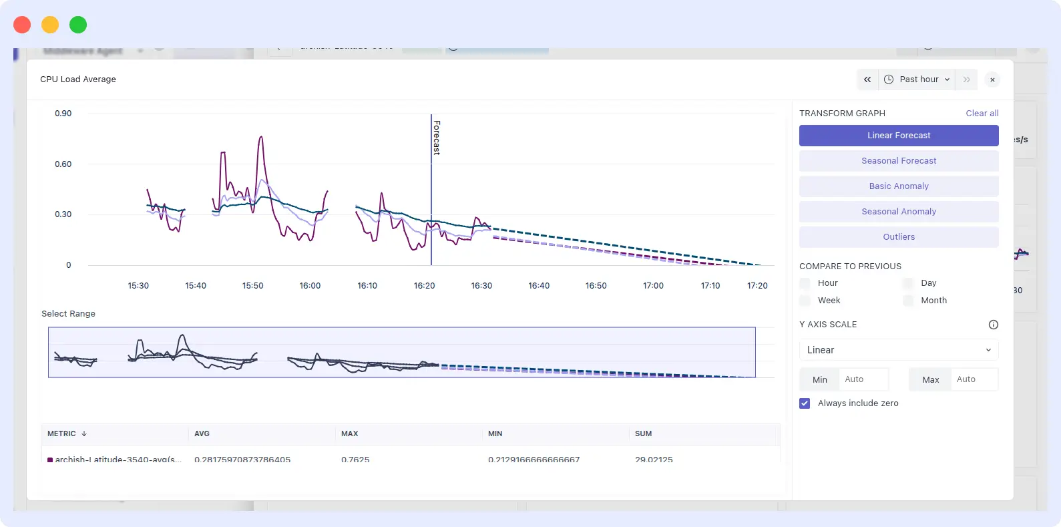This screenshot has height=527, width=1061.
Task: Apply the Seasonal Forecast transform
Action: (x=898, y=161)
